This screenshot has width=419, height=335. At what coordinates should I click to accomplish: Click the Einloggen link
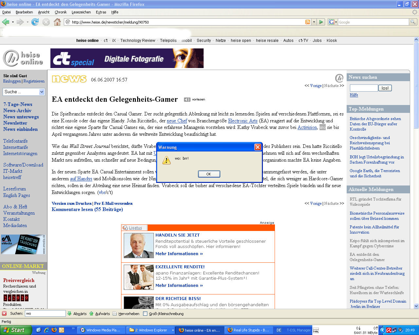12,81
